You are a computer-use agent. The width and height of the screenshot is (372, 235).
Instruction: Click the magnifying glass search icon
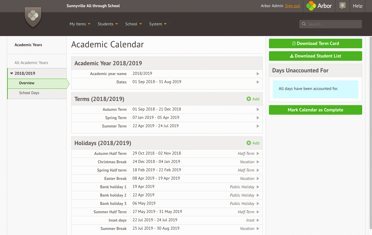tap(304, 24)
